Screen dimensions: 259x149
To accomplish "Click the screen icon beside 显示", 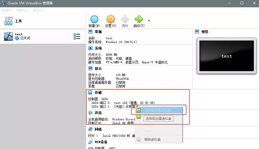I will pyautogui.click(x=90, y=68).
